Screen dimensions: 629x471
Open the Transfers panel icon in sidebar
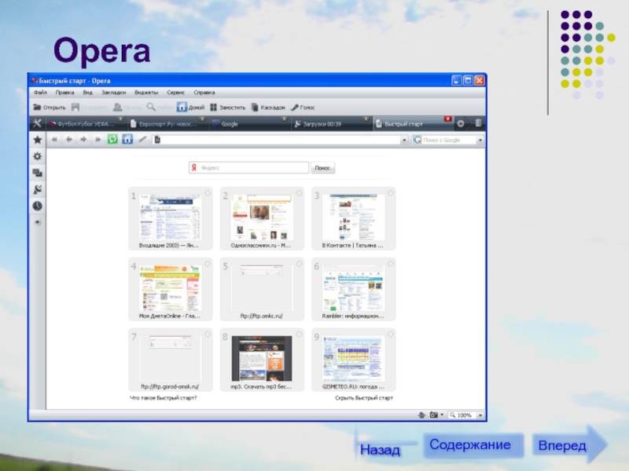pos(37,189)
